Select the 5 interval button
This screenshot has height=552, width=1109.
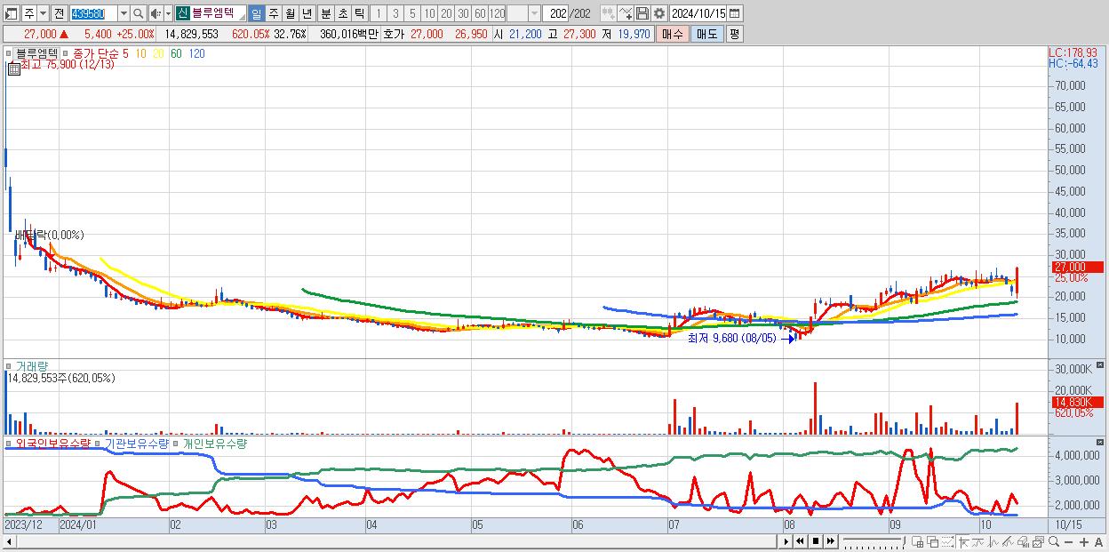[x=412, y=13]
